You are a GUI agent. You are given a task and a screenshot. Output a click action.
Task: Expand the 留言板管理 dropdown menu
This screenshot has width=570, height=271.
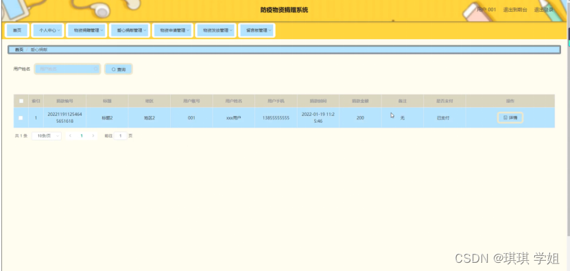pos(257,31)
